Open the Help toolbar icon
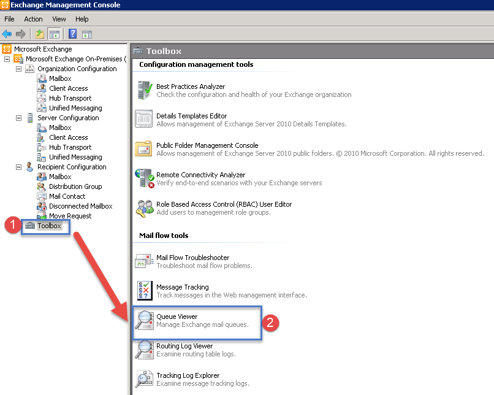 (73, 34)
